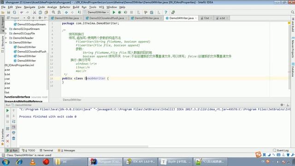Click the Redo arrow in toolbar
This screenshot has width=295, height=166.
click(x=28, y=12)
